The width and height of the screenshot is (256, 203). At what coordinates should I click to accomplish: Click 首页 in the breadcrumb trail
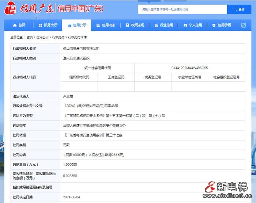coord(30,37)
